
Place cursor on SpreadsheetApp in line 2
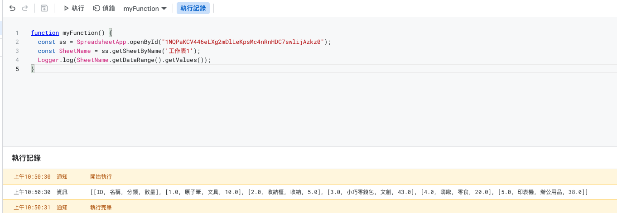coord(101,42)
